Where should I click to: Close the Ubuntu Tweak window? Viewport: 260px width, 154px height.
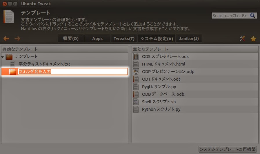[5, 4]
